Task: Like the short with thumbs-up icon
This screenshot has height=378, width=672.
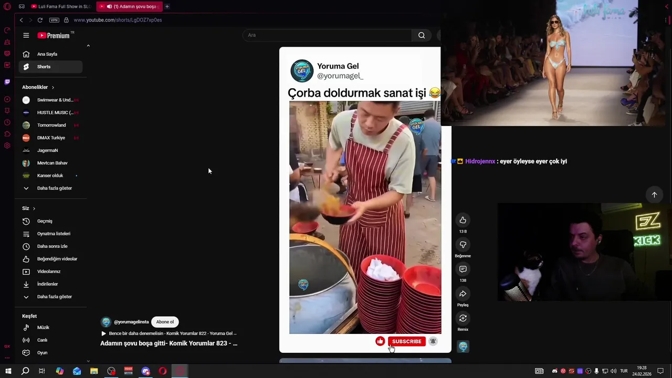Action: [463, 220]
